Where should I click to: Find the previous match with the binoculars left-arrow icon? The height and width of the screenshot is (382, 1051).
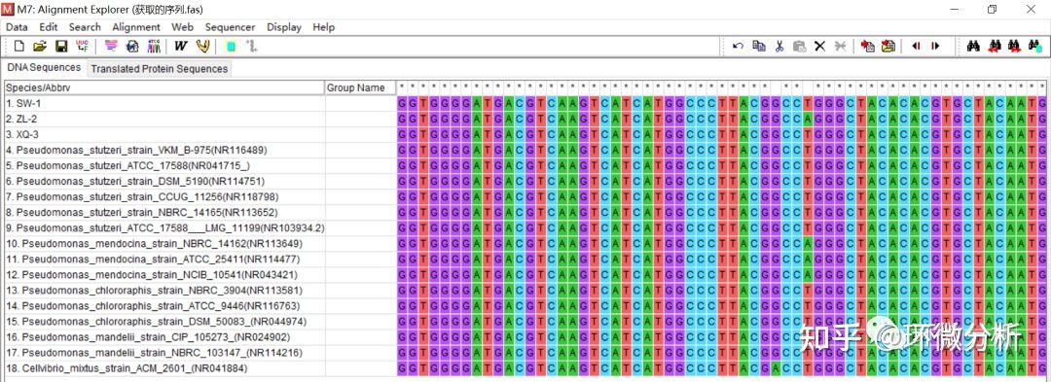(995, 46)
